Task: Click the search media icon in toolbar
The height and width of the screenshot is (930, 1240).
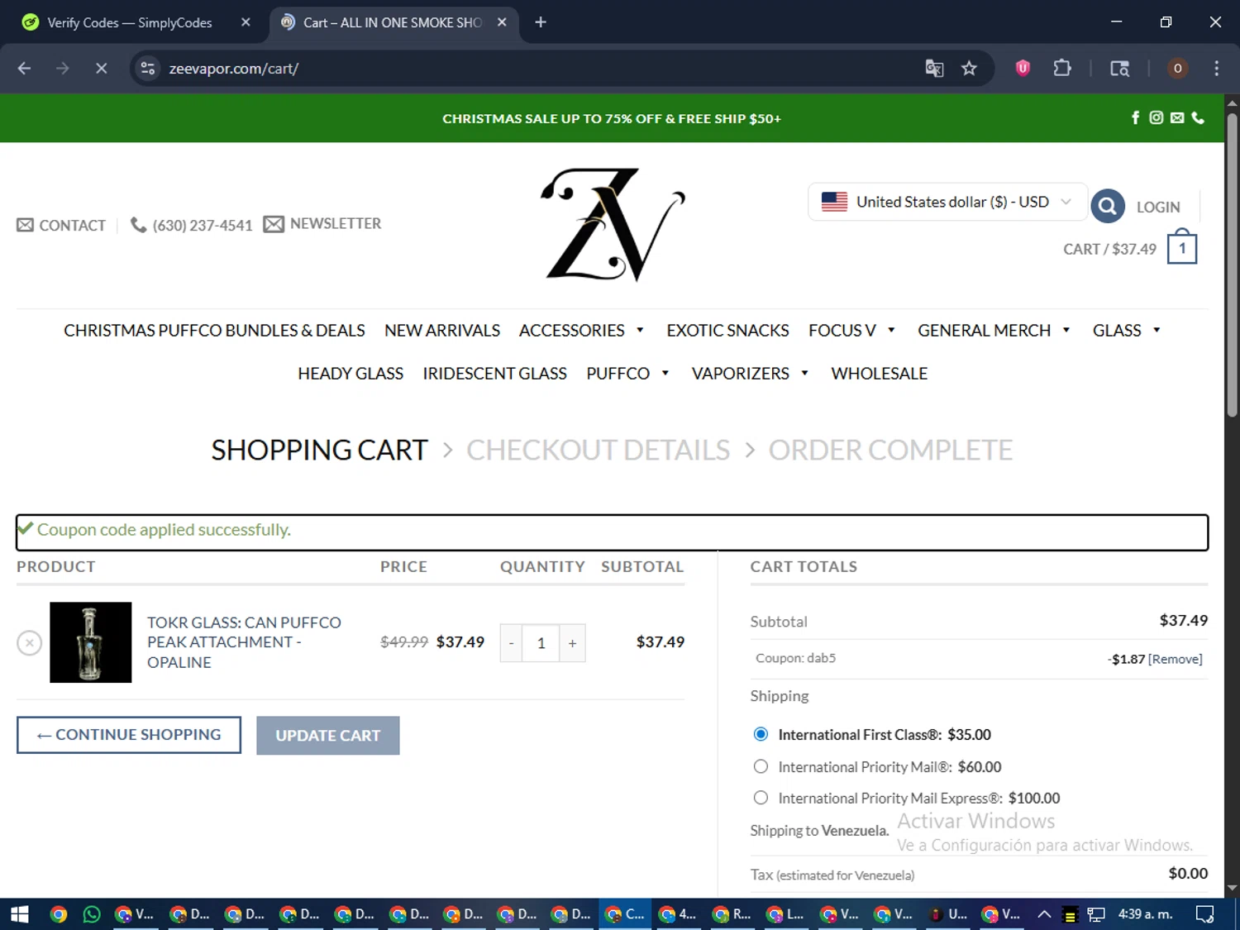Action: (x=1119, y=68)
